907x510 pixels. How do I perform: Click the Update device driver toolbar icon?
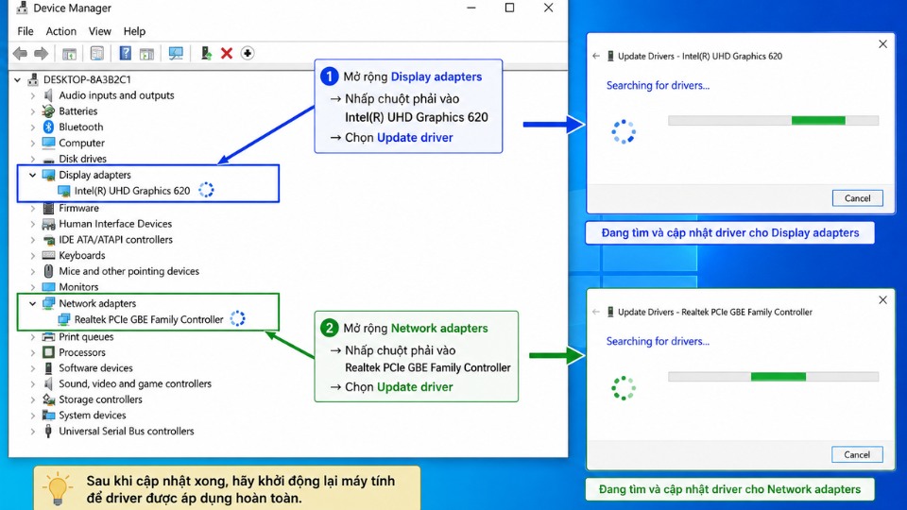(206, 53)
